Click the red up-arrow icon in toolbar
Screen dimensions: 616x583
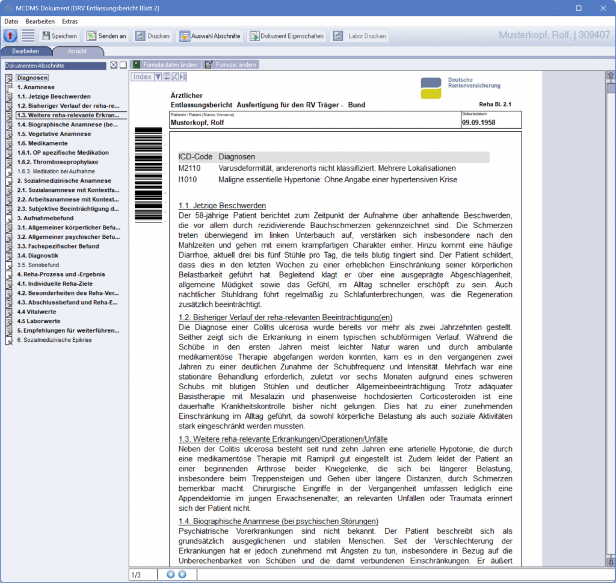tap(10, 35)
